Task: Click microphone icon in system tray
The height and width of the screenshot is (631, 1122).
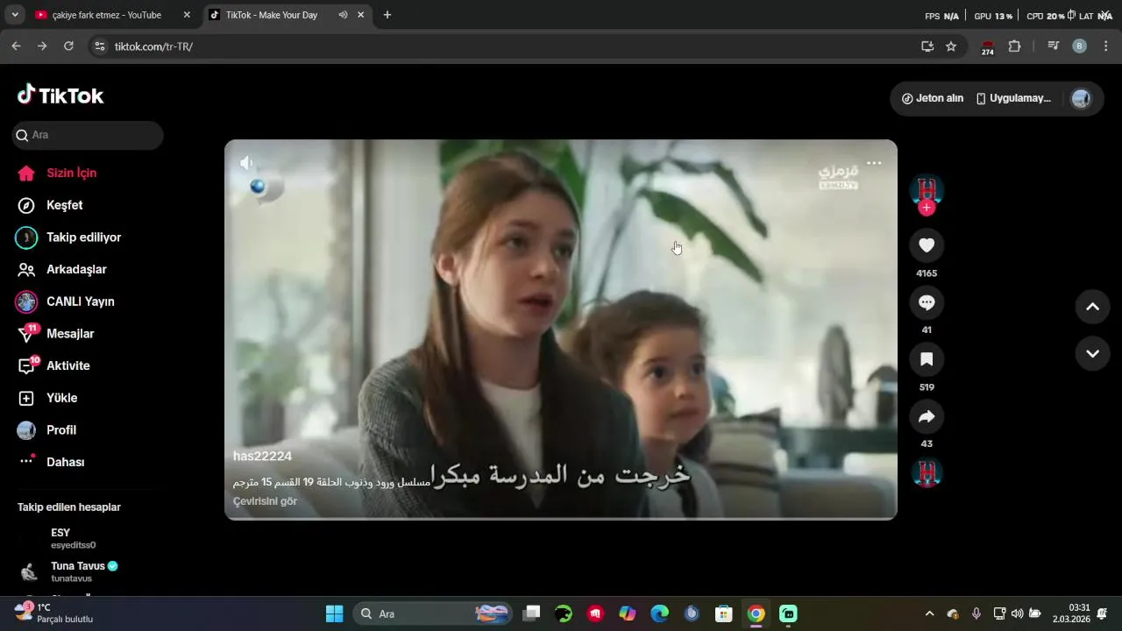Action: click(x=976, y=613)
